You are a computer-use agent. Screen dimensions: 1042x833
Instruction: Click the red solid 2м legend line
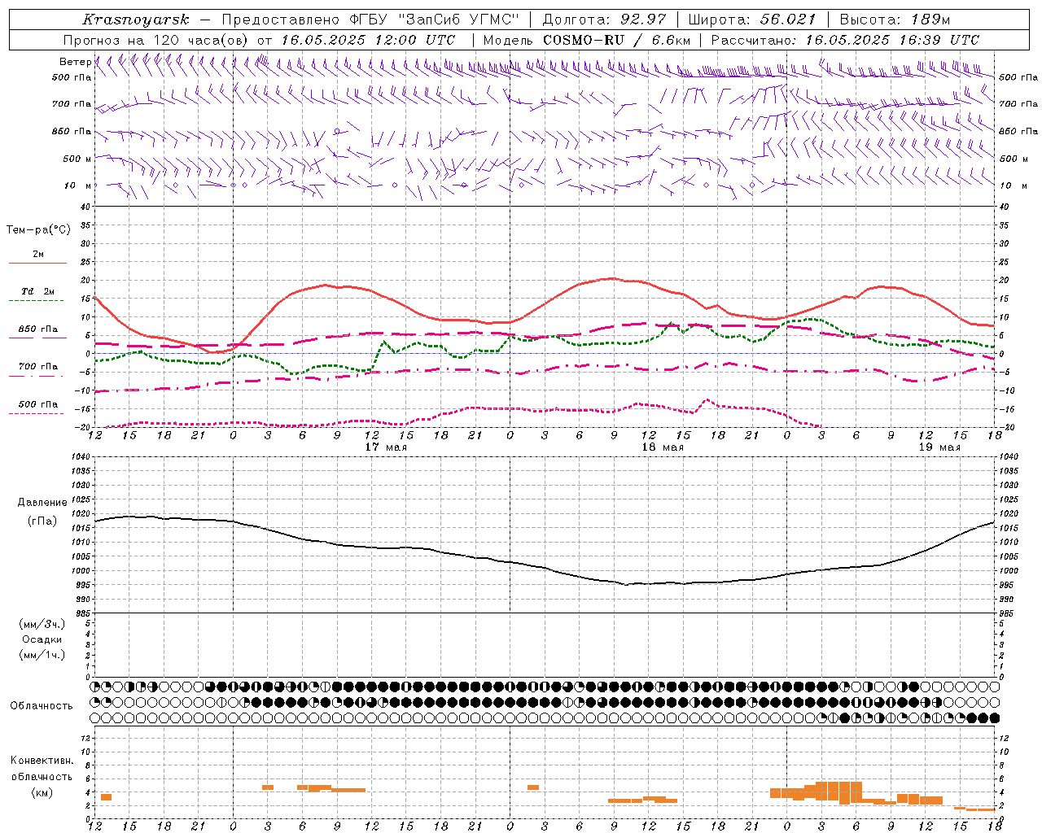point(37,263)
